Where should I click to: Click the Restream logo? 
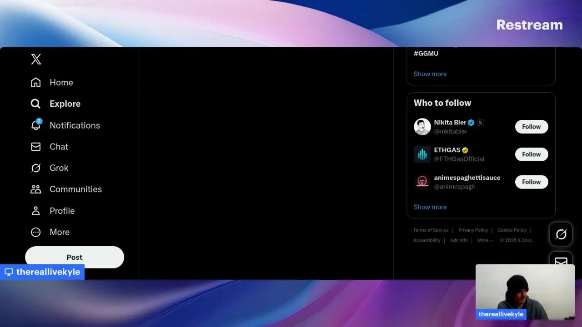529,25
